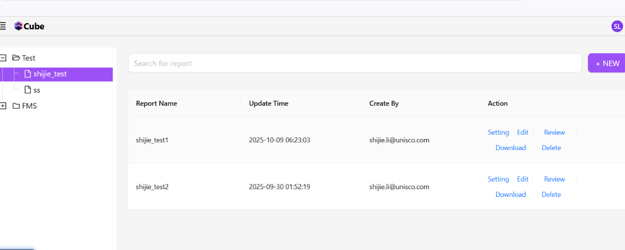Click the hamburger menu icon
Screen dimensions: 625x250
[3, 26]
